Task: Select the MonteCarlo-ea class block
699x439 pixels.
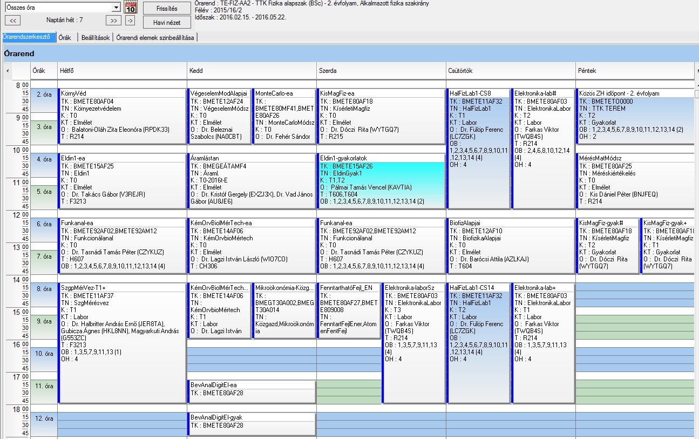Action: 284,116
